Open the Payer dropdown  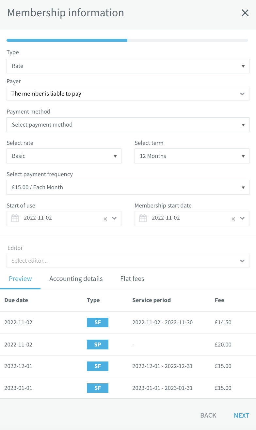[x=128, y=94]
